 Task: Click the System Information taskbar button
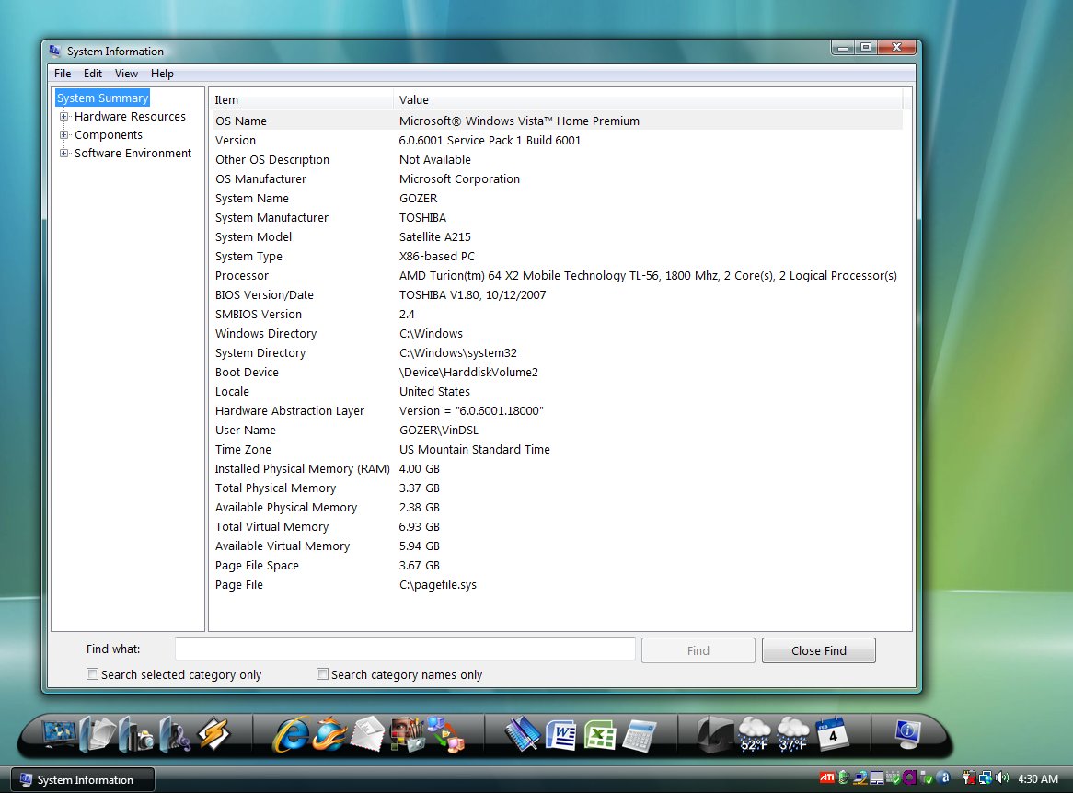[x=83, y=779]
